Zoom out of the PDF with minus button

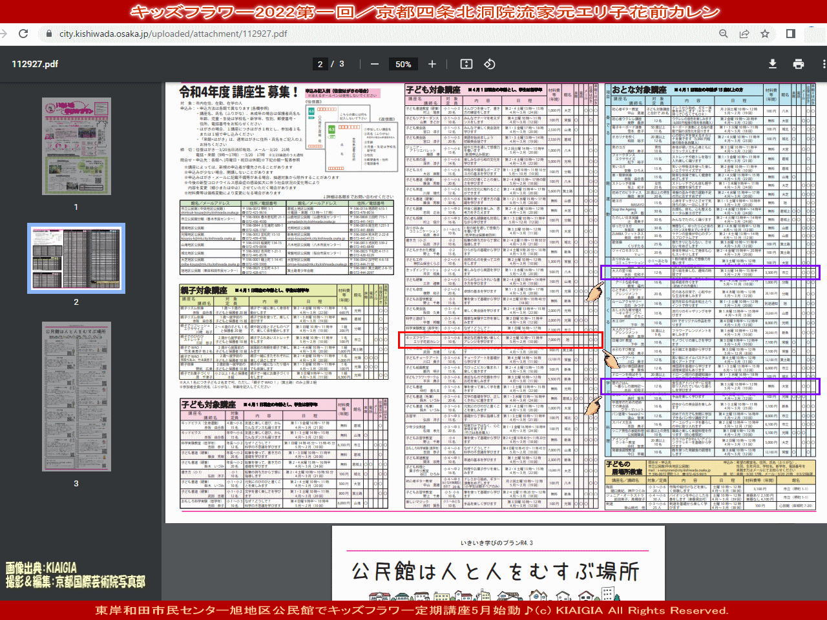pyautogui.click(x=375, y=64)
